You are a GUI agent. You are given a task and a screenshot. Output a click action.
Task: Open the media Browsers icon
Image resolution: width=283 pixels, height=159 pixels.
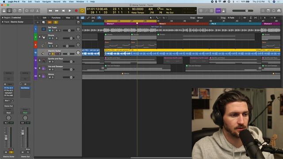tap(279, 11)
